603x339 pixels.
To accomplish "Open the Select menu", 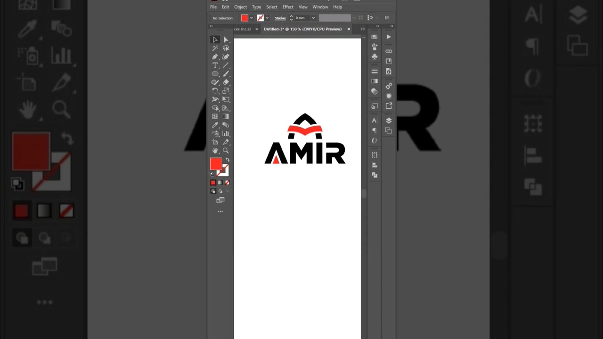I will click(x=272, y=7).
